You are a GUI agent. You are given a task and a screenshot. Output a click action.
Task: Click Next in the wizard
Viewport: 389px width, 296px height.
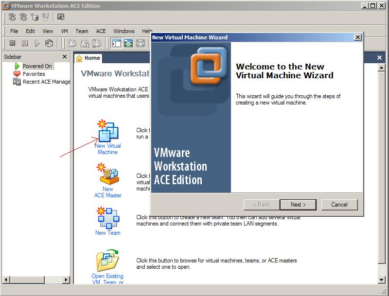point(298,205)
